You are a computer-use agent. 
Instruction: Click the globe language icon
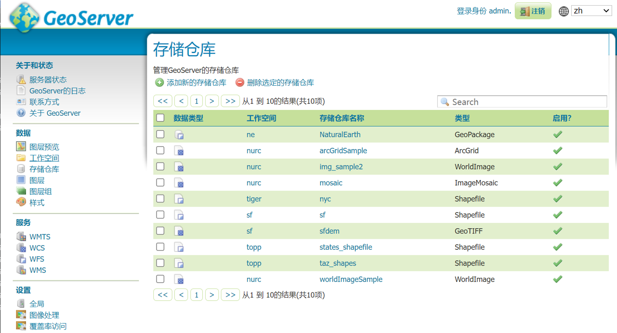(564, 11)
